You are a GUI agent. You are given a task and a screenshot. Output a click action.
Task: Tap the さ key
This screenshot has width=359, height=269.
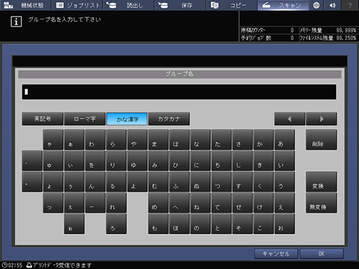242,140
